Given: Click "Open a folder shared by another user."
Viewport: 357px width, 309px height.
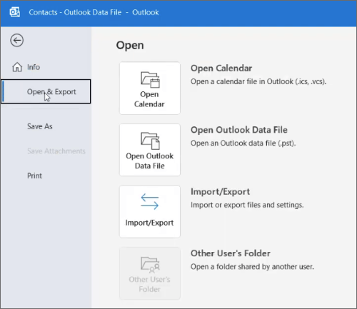Looking at the screenshot, I should [x=252, y=267].
